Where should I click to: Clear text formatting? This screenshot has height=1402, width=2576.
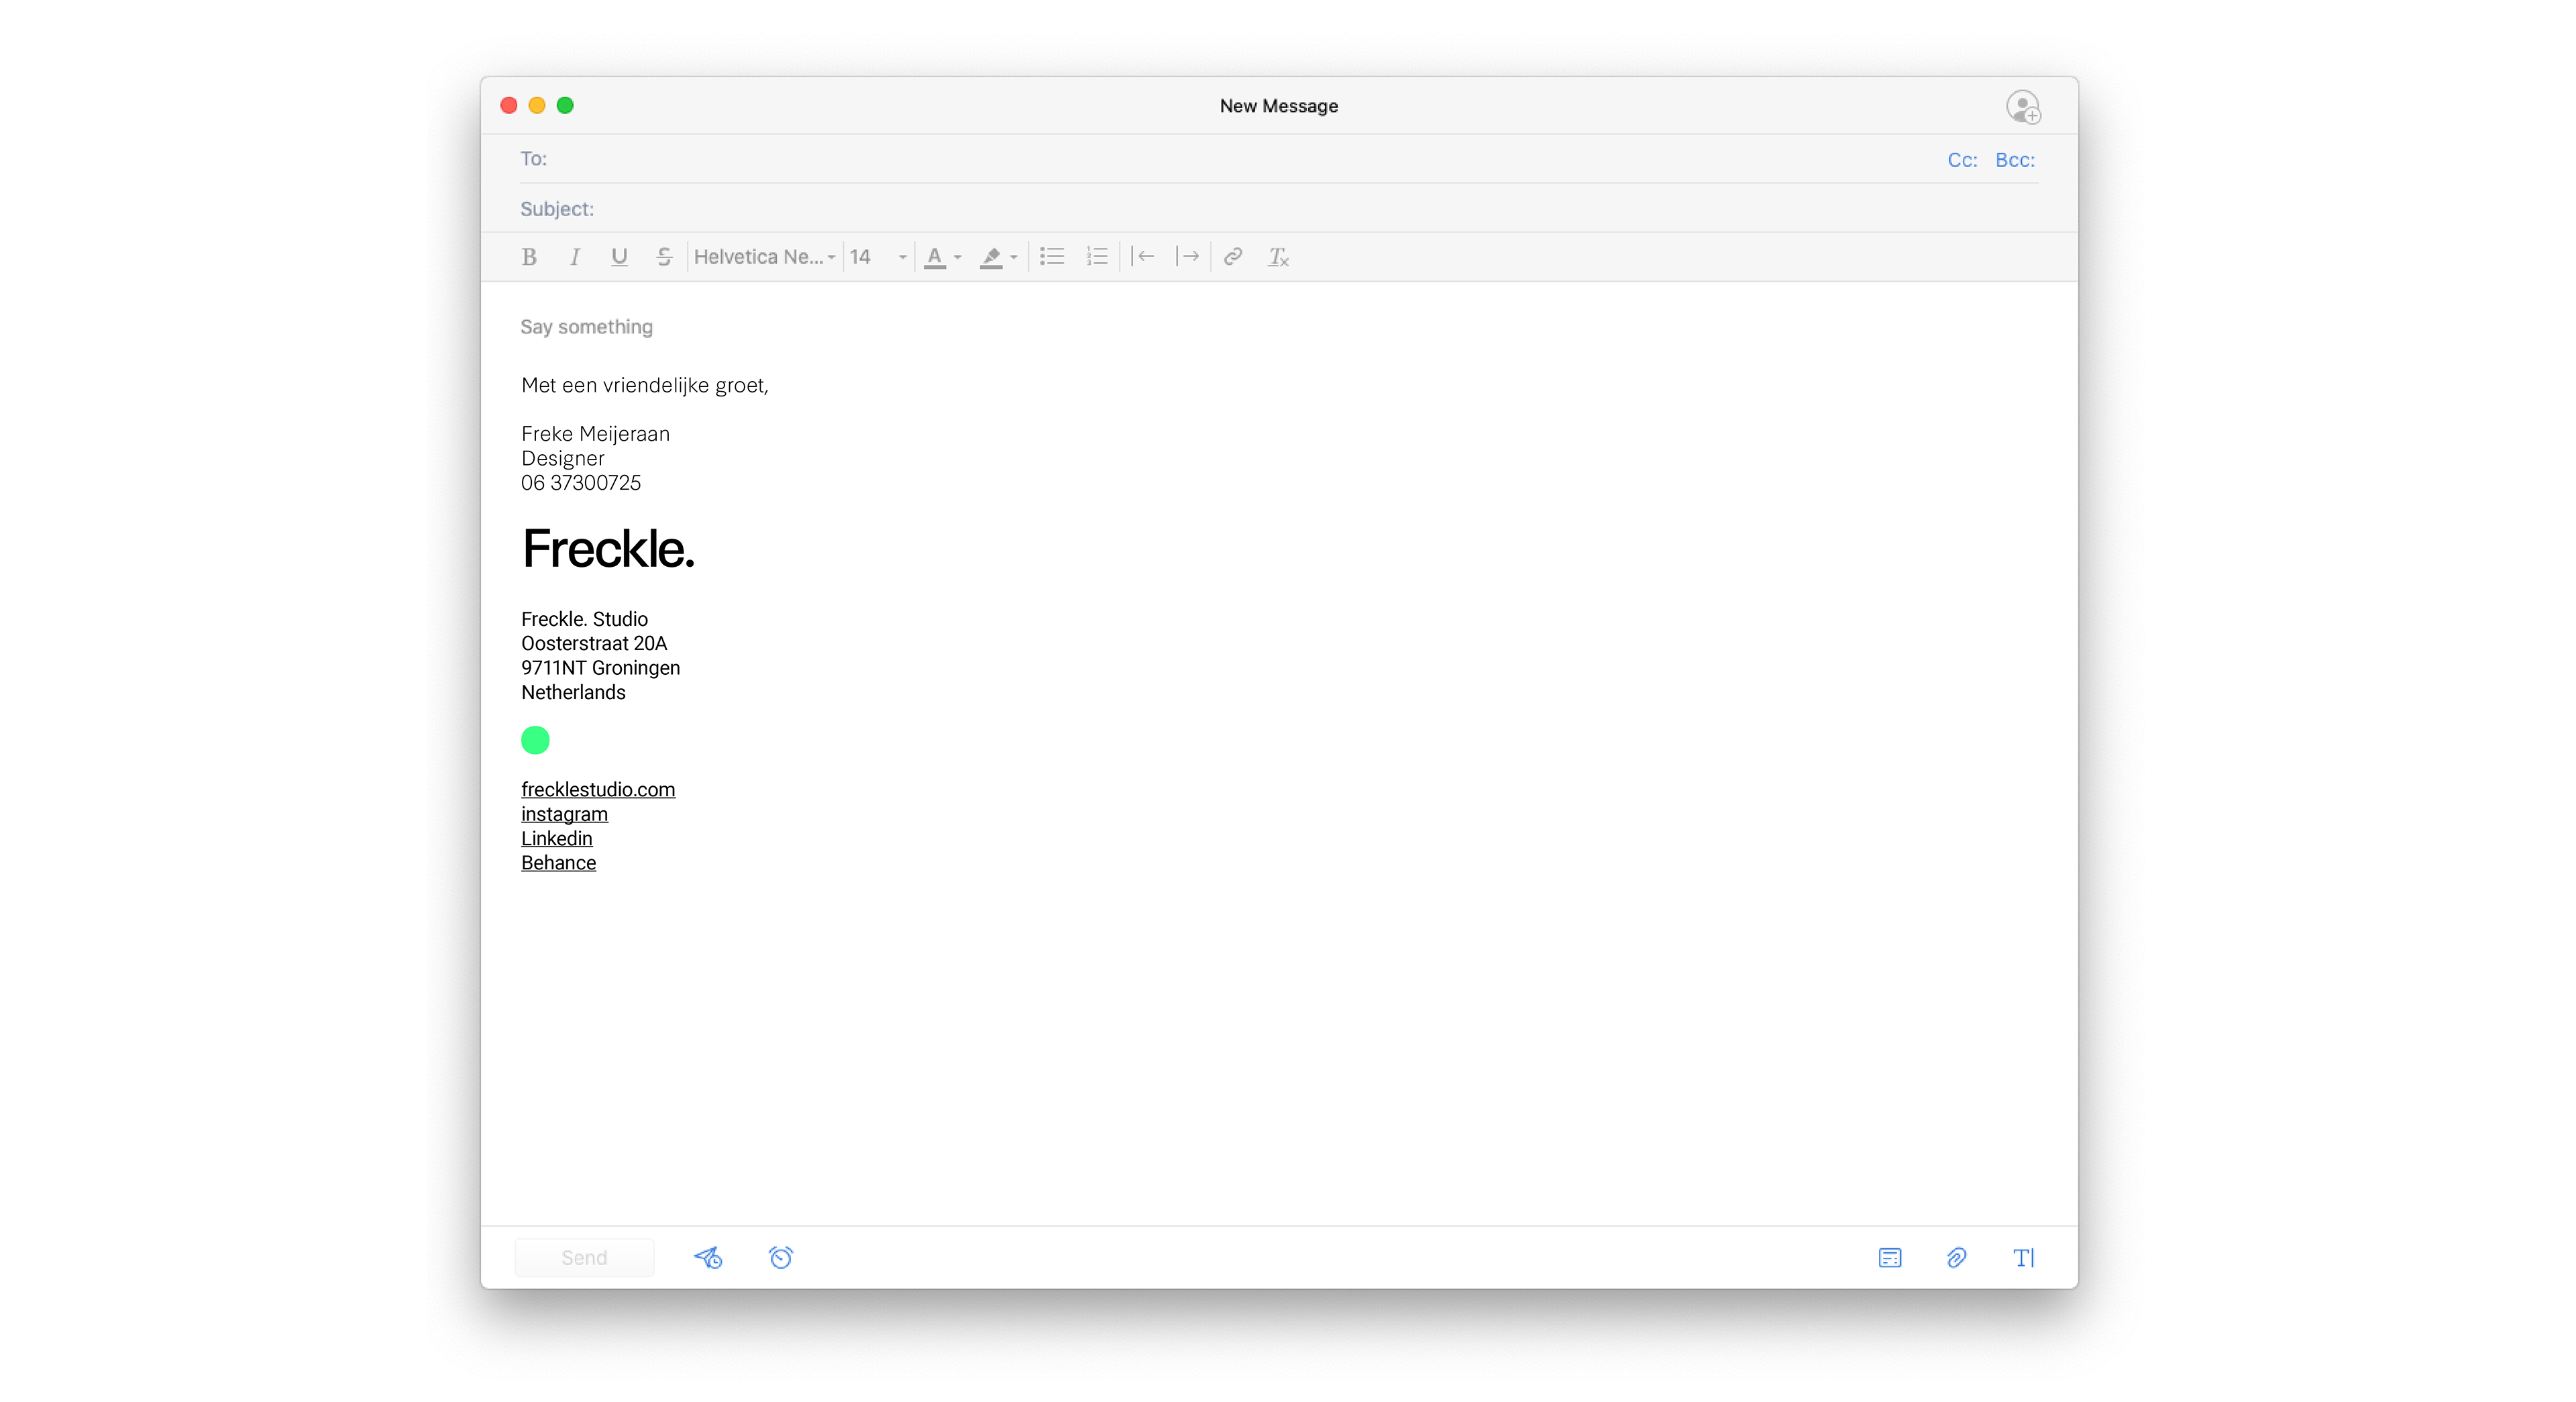[1278, 257]
